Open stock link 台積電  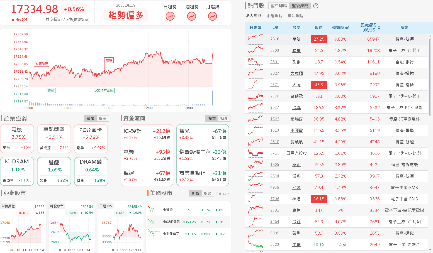(x=296, y=96)
